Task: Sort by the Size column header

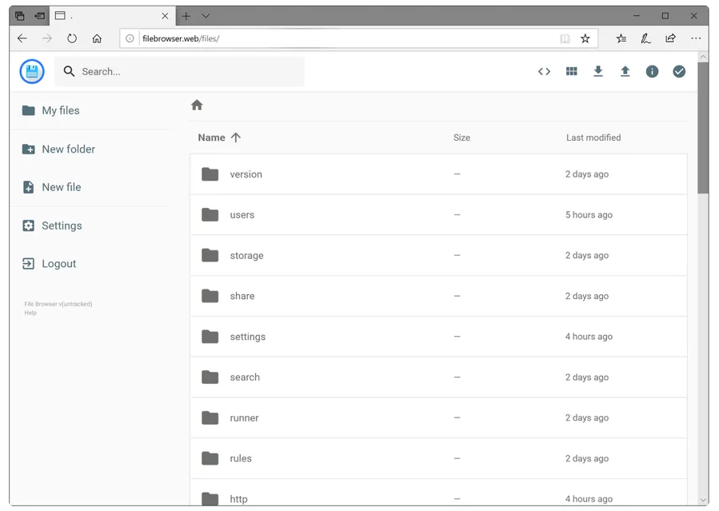Action: tap(461, 138)
